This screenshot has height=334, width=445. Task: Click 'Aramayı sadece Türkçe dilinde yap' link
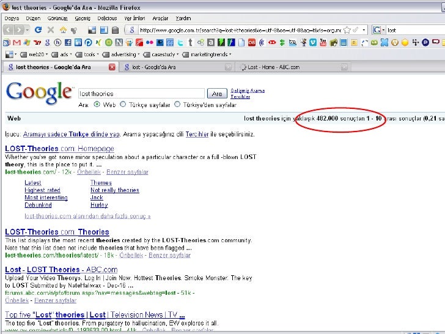pyautogui.click(x=72, y=134)
